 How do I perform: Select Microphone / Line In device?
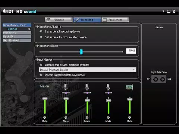[17, 25]
